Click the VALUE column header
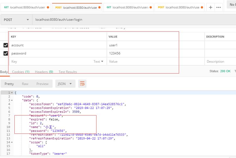This screenshot has width=236, height=158. 113,37
